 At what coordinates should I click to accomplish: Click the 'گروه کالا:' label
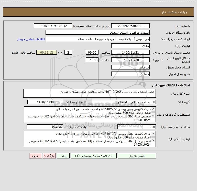(184, 102)
